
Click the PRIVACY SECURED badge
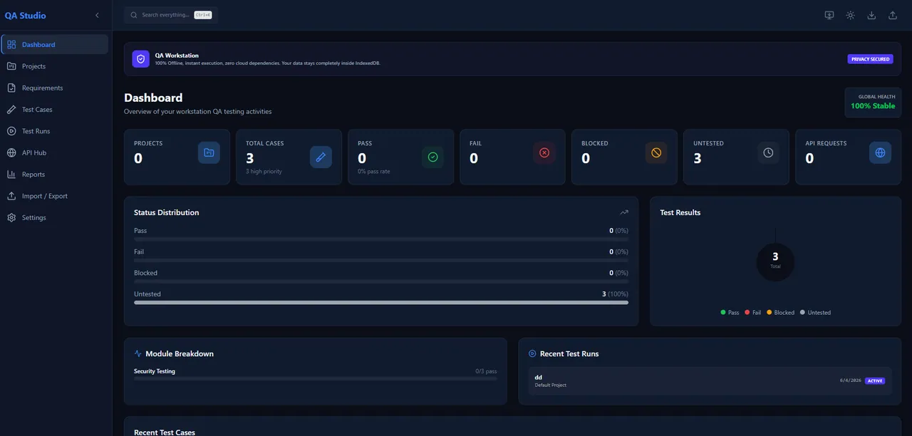coord(870,59)
